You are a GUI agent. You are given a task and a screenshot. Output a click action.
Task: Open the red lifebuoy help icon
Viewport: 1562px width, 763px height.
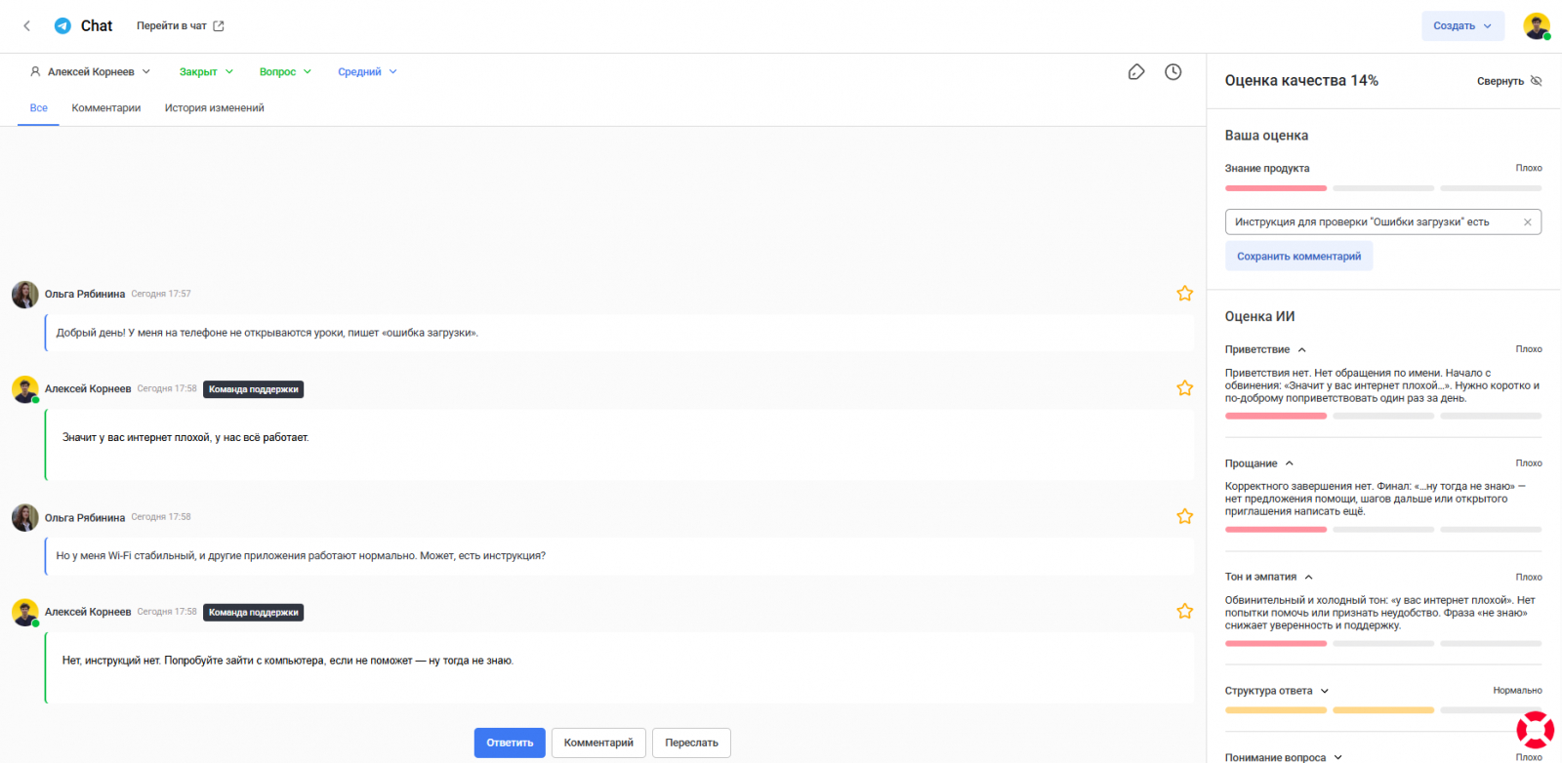pyautogui.click(x=1535, y=730)
